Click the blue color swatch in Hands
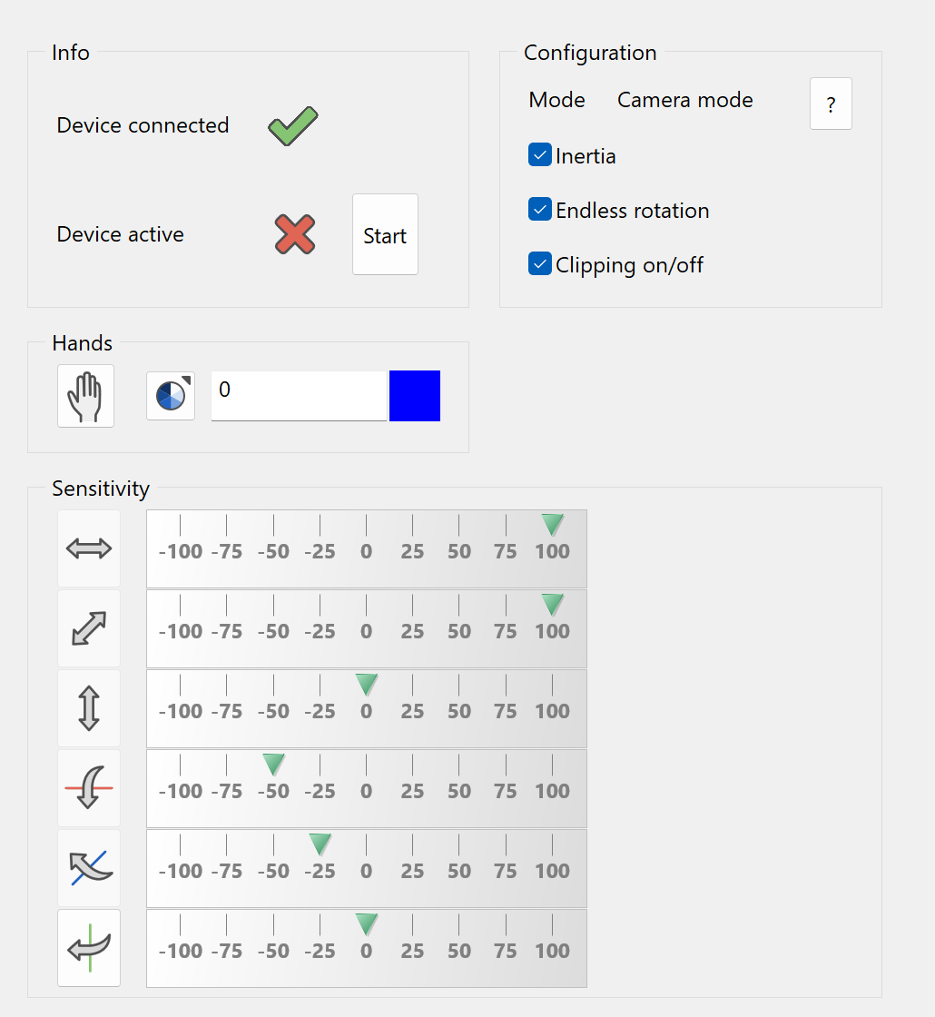 click(x=414, y=395)
